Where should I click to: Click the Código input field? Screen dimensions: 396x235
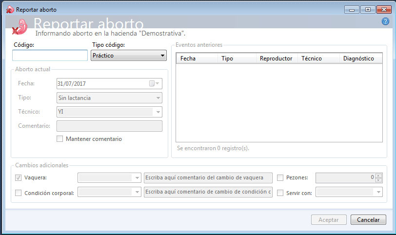(x=50, y=55)
